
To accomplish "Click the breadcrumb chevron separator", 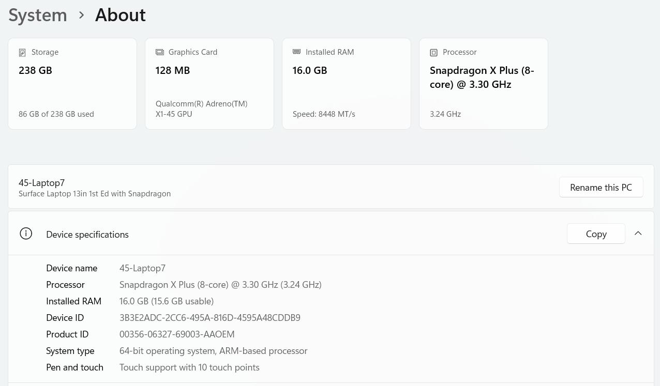I will pyautogui.click(x=81, y=15).
